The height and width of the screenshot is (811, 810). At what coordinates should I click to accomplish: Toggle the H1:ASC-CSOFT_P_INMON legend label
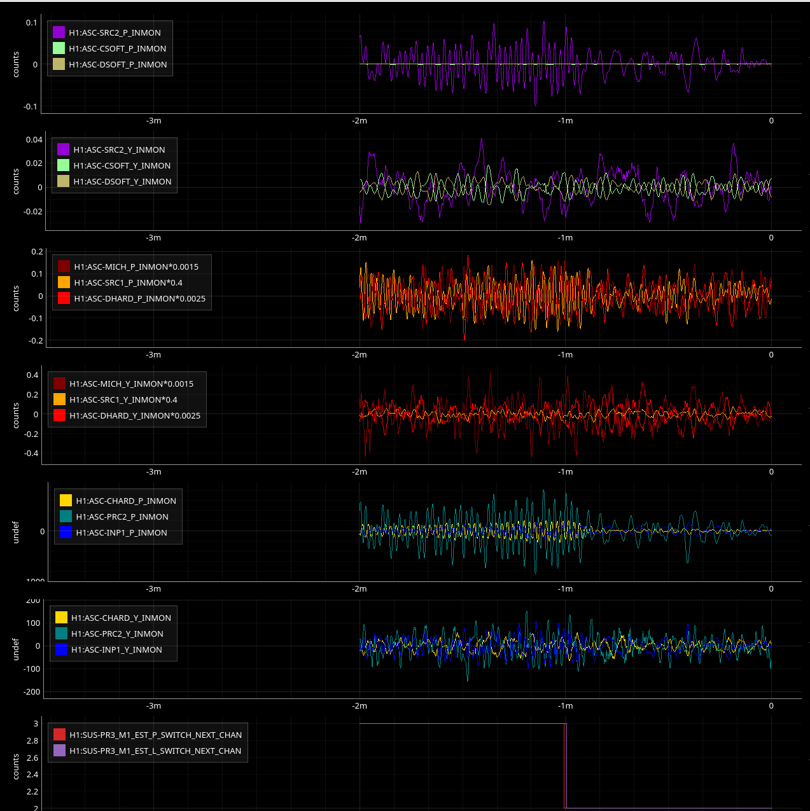[x=117, y=48]
